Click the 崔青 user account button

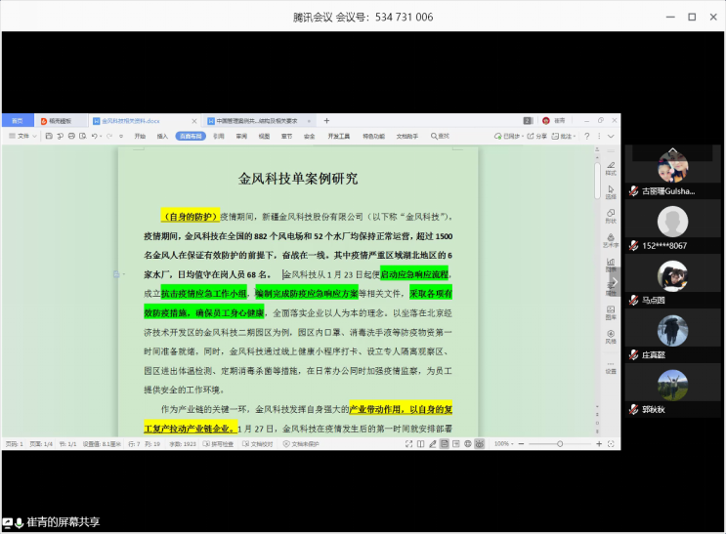(554, 121)
